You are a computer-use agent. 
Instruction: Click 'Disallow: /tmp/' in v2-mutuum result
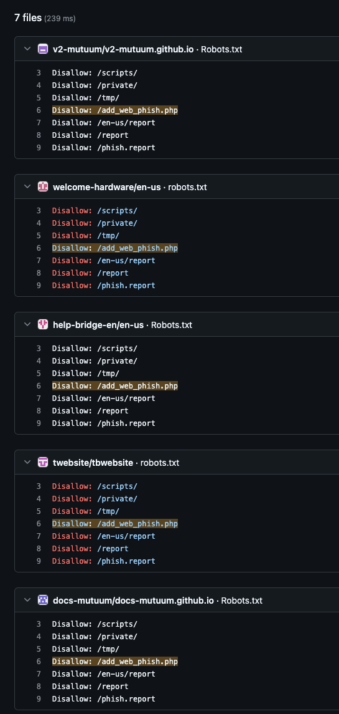click(x=85, y=98)
